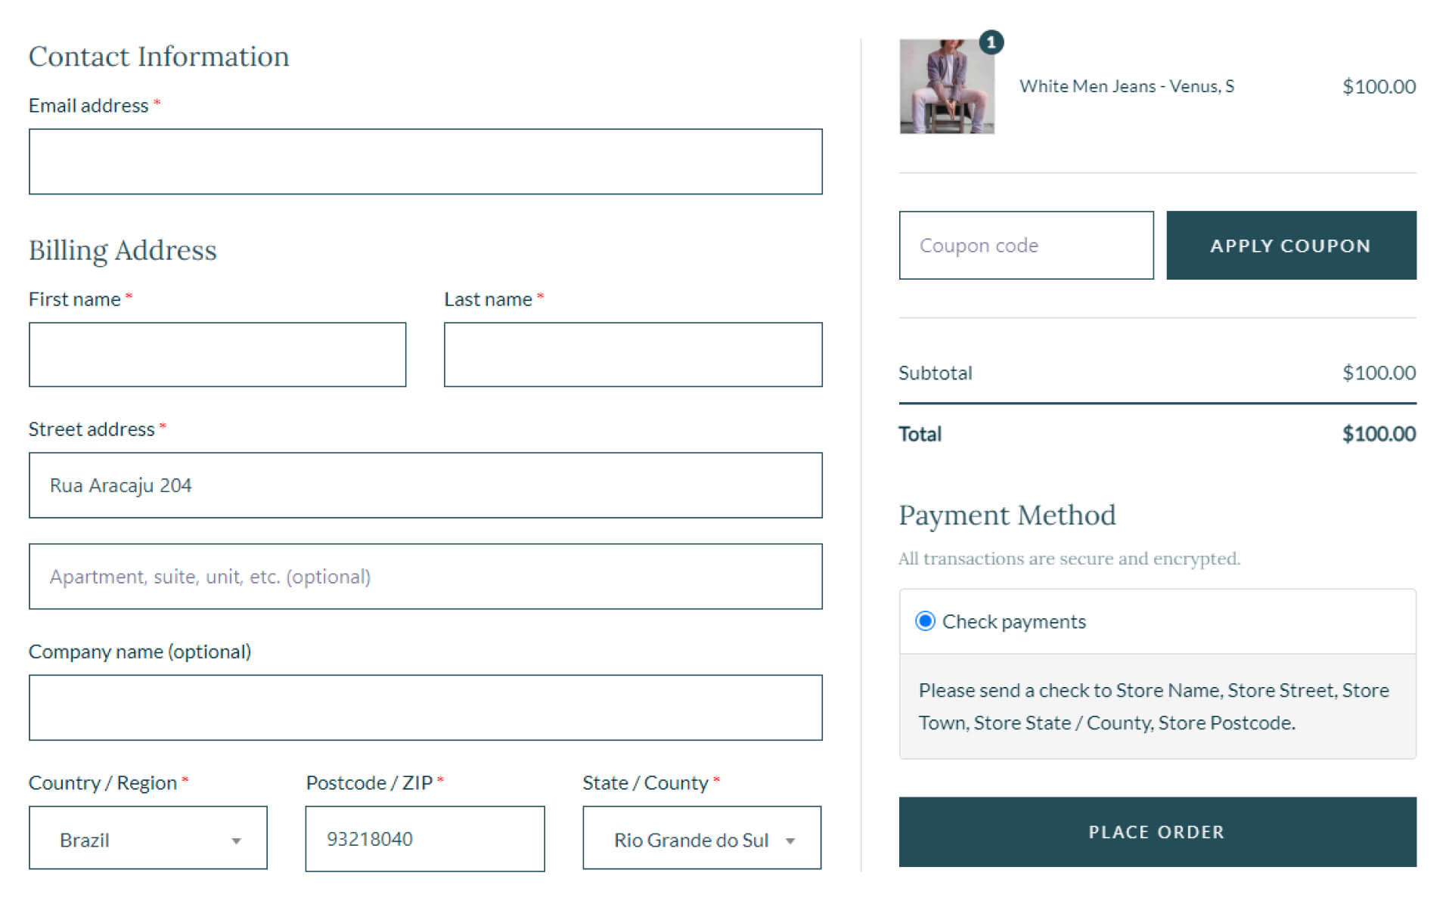Click the quantity badge on product image
Image resolution: width=1449 pixels, height=910 pixels.
tap(991, 42)
